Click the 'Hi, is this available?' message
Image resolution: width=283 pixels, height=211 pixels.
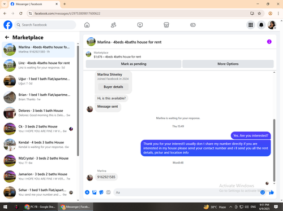[112, 98]
